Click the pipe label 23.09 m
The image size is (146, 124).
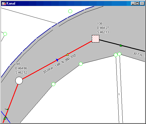tap(48, 70)
